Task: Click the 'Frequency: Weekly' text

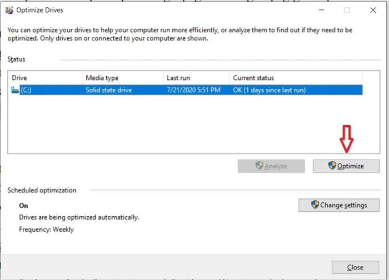Action: [x=46, y=230]
